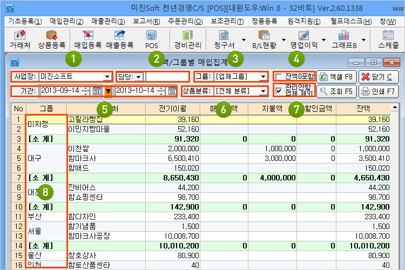Select row 함마크사 vendor name
This screenshot has width=405, height=270.
[82, 158]
